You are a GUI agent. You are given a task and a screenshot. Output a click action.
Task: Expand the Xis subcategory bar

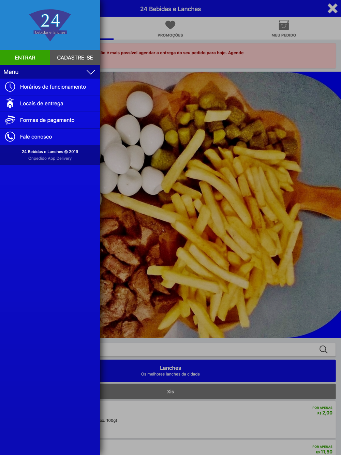click(218, 392)
